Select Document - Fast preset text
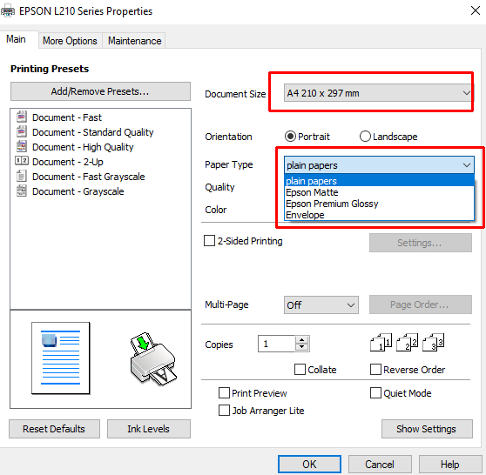This screenshot has width=486, height=475. (x=67, y=117)
